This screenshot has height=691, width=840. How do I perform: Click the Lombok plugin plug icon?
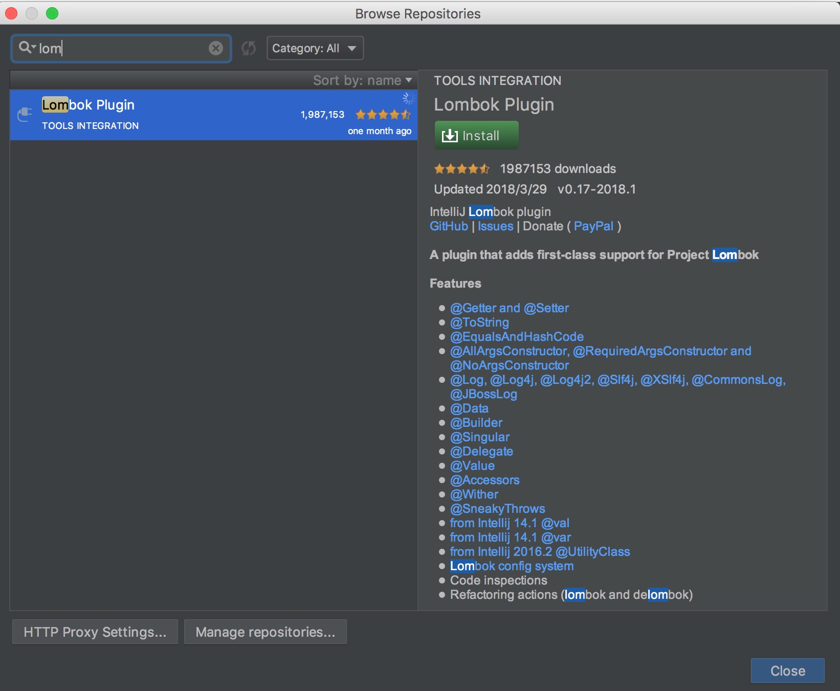click(25, 114)
